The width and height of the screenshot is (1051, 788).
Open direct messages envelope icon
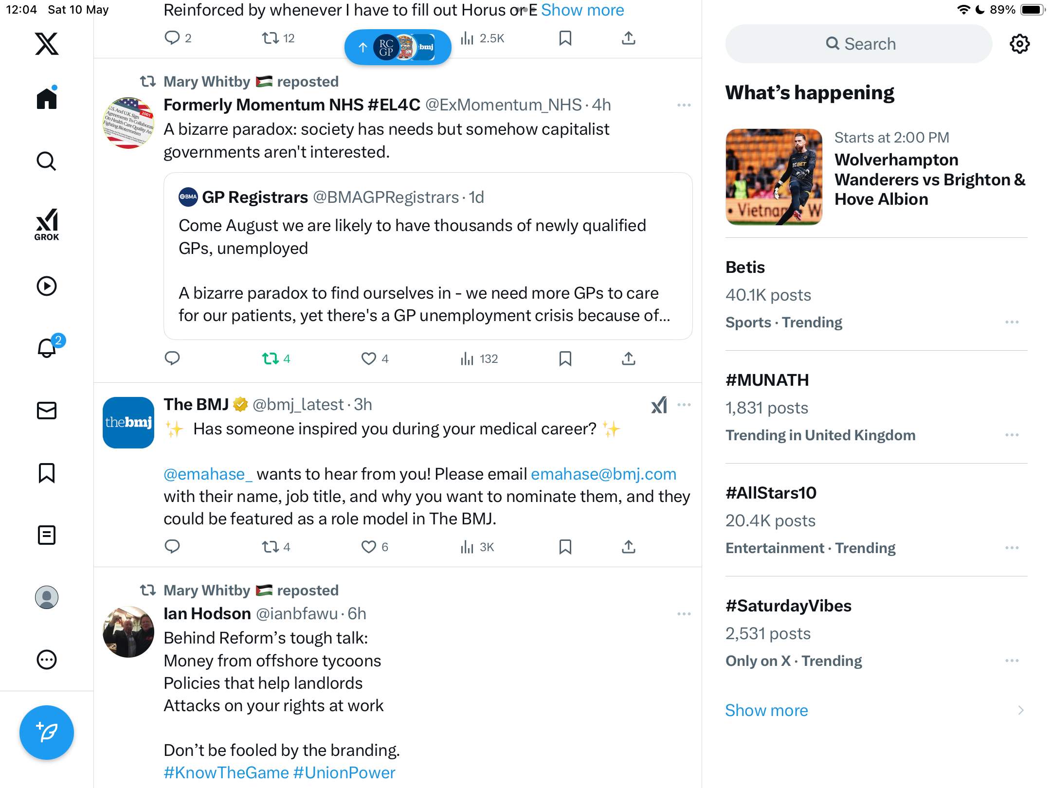47,411
